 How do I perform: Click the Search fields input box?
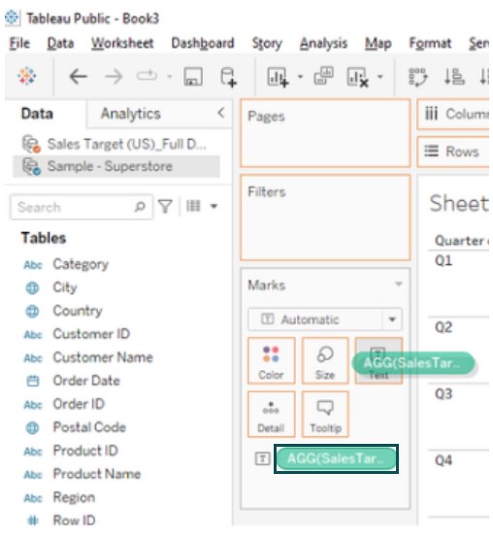pyautogui.click(x=82, y=207)
